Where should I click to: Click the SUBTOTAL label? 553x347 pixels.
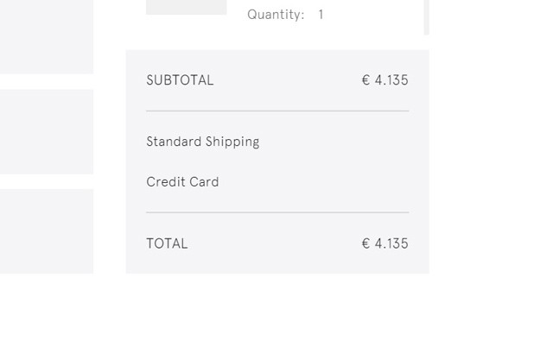point(180,80)
